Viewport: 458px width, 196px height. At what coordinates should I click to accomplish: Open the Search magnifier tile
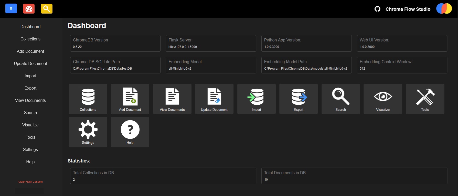[341, 99]
